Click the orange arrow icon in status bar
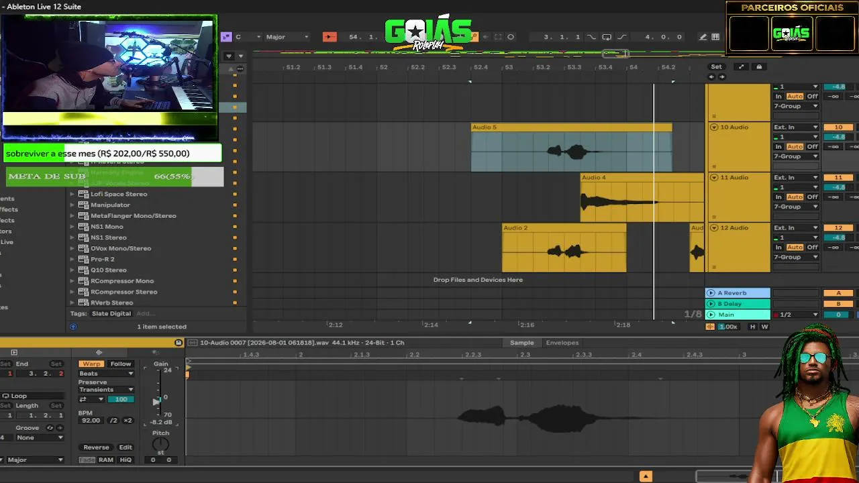 pos(646,476)
